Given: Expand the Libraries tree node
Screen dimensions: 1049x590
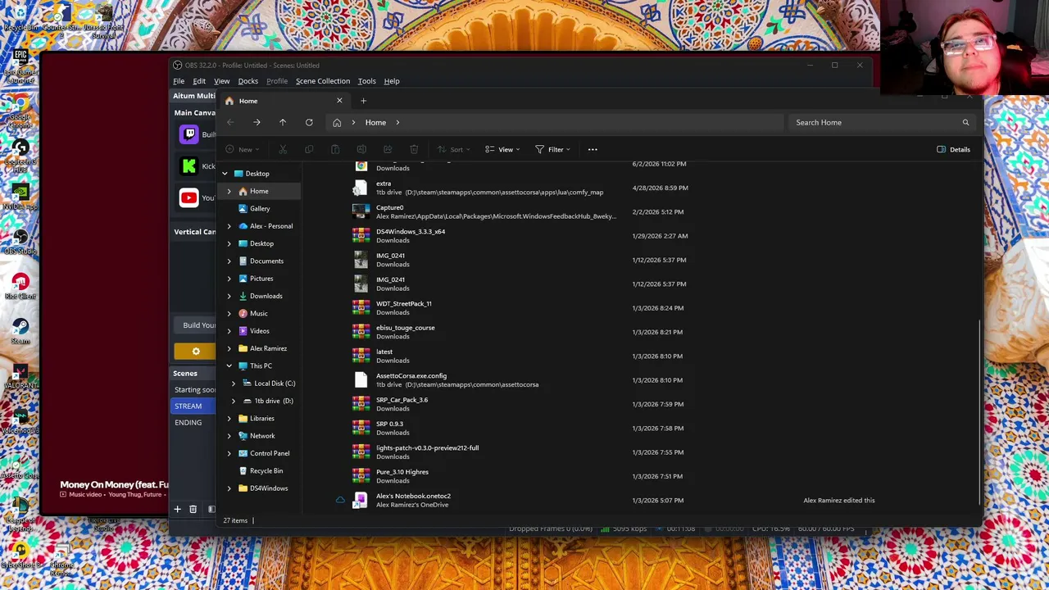Looking at the screenshot, I should click(229, 419).
